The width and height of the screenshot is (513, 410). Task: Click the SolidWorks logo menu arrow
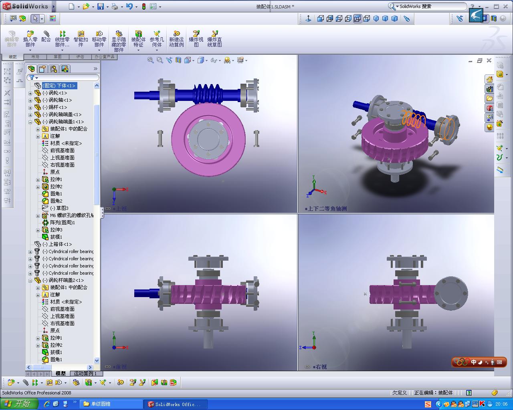click(54, 6)
